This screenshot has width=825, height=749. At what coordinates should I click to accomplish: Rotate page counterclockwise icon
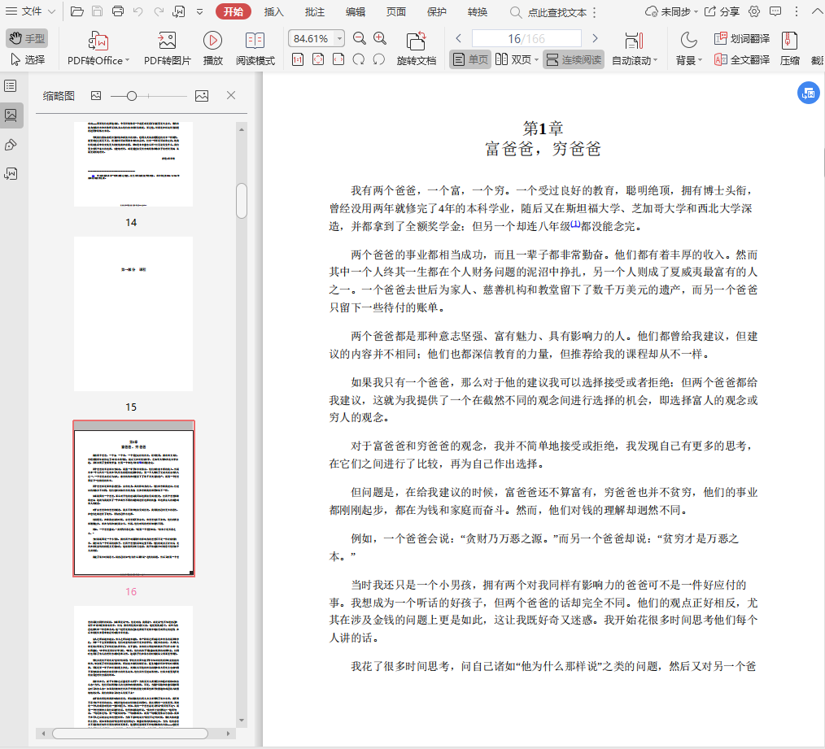[379, 60]
